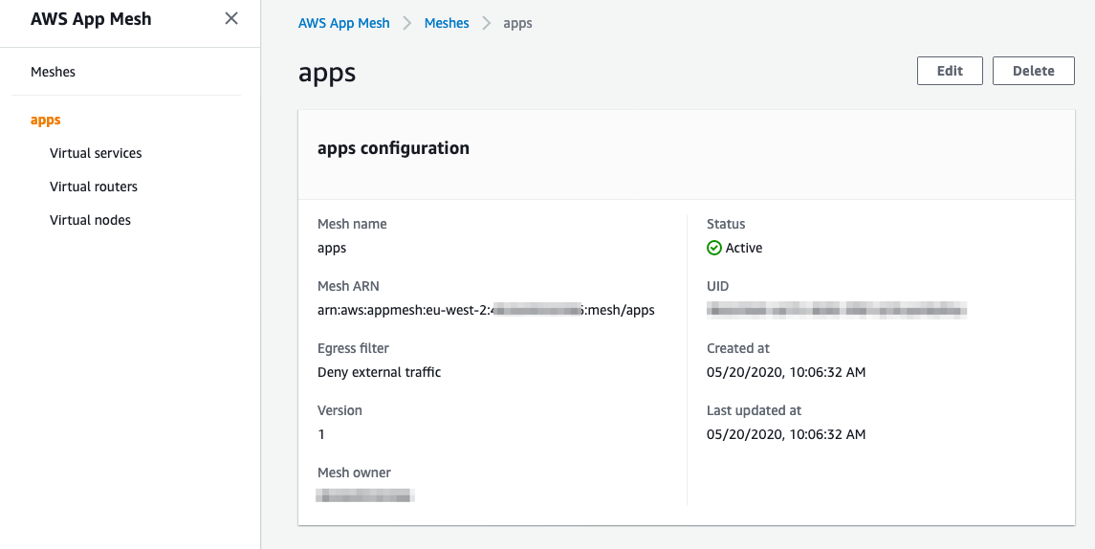Click the Edit button

[x=950, y=71]
